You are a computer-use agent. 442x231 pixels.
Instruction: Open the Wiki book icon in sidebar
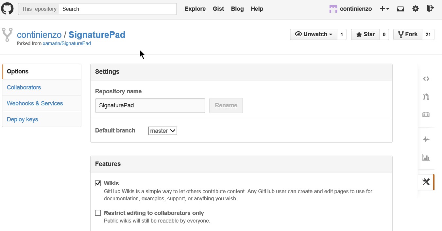pos(426,115)
